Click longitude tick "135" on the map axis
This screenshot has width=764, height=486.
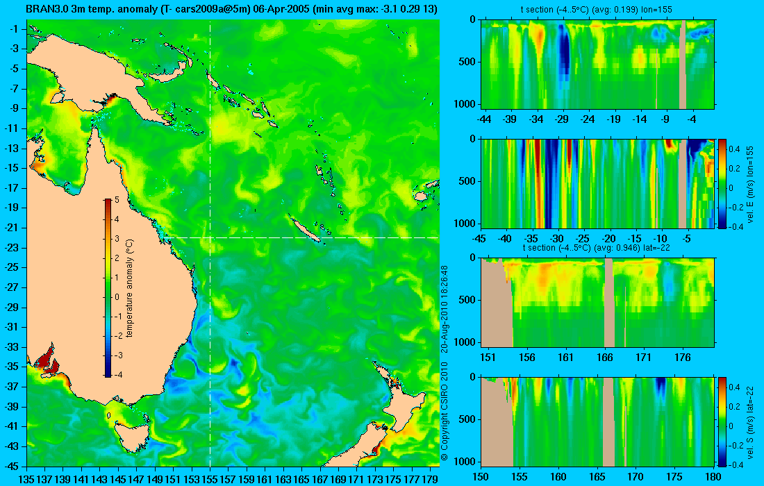click(26, 480)
